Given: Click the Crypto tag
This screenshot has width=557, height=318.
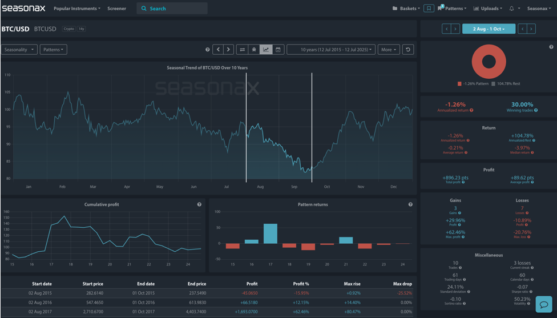Looking at the screenshot, I should coord(69,29).
